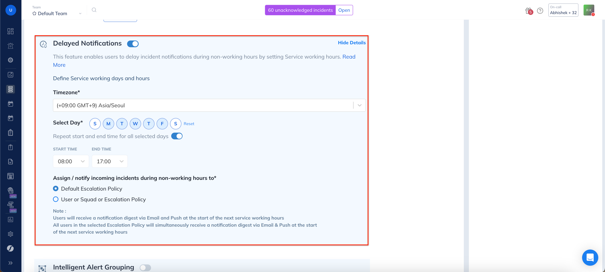Click the Delayed Notifications clock icon

[x=43, y=44]
